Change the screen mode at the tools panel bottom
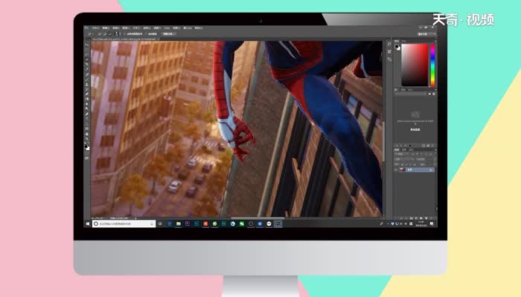The image size is (521, 297). tap(87, 158)
